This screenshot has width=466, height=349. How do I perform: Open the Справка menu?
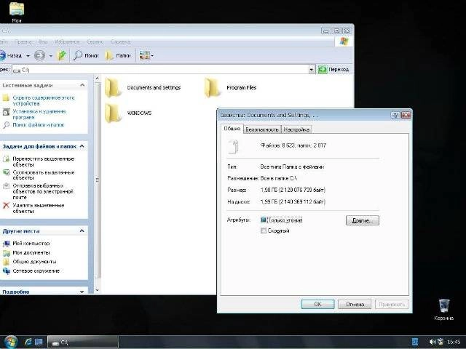(120, 42)
